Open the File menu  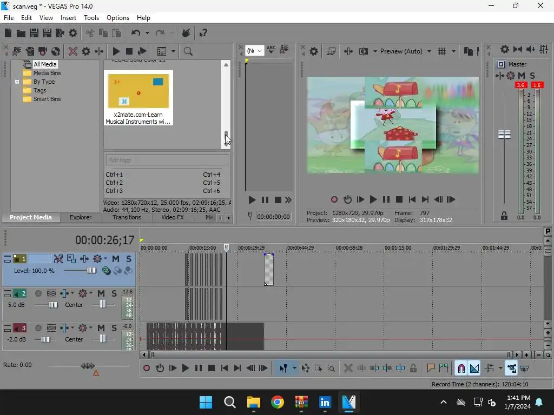9,18
